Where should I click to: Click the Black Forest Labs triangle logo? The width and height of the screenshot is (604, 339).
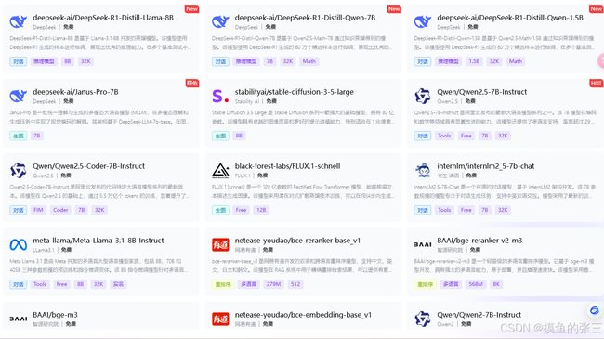pos(220,170)
